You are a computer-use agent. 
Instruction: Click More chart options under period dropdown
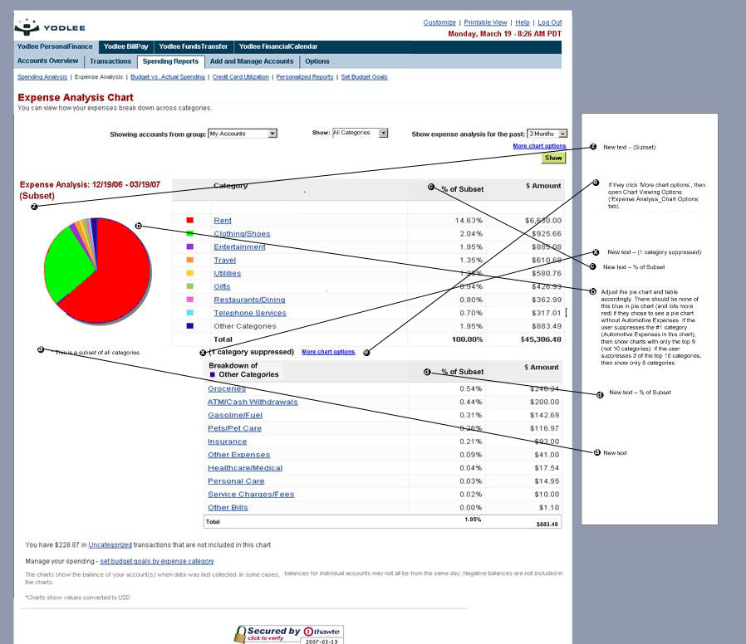[x=539, y=146]
